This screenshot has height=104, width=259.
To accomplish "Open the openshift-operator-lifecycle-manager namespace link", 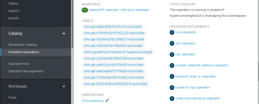I will 119,10.
